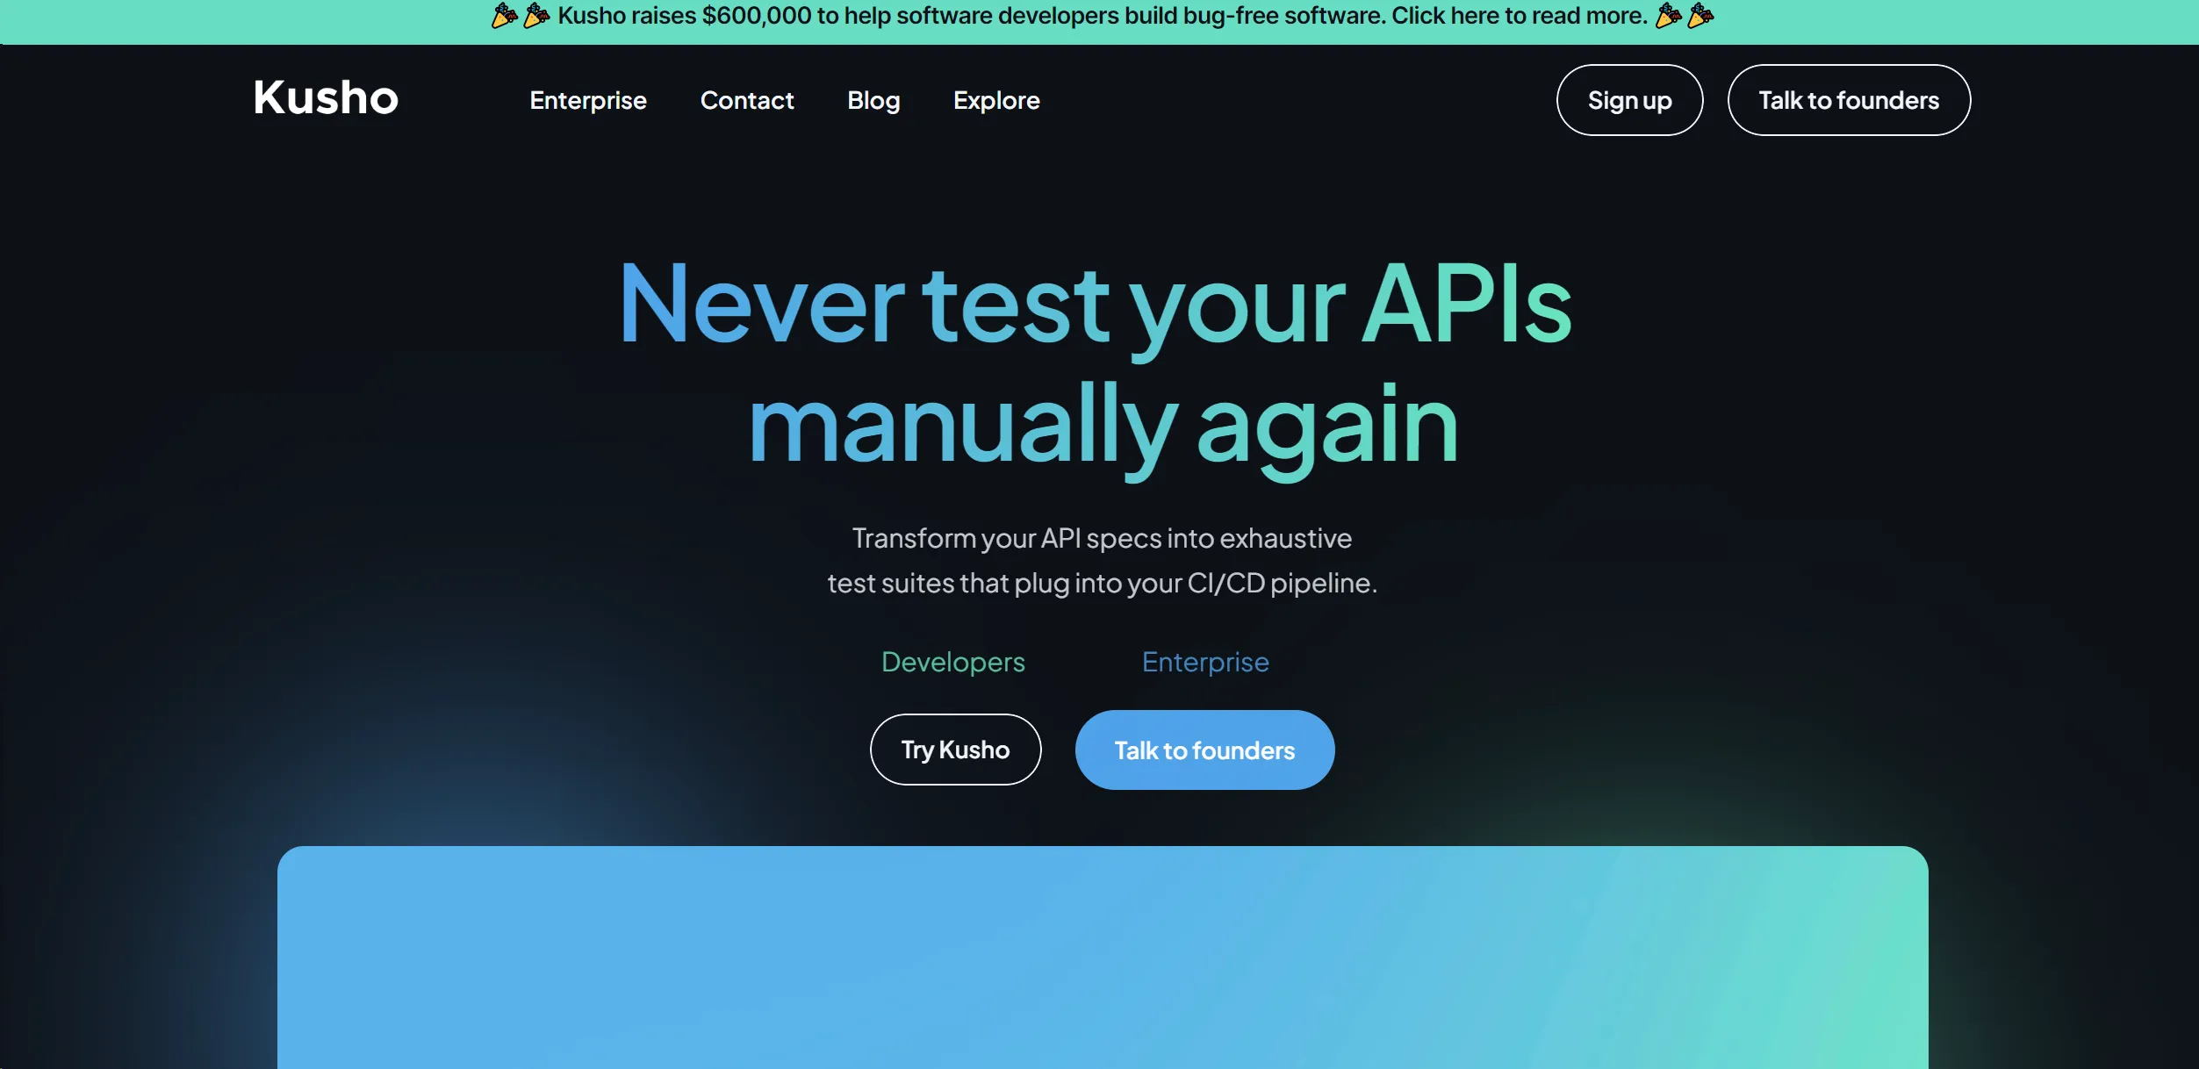Open the Explore menu
Image resolution: width=2199 pixels, height=1069 pixels.
(x=995, y=100)
